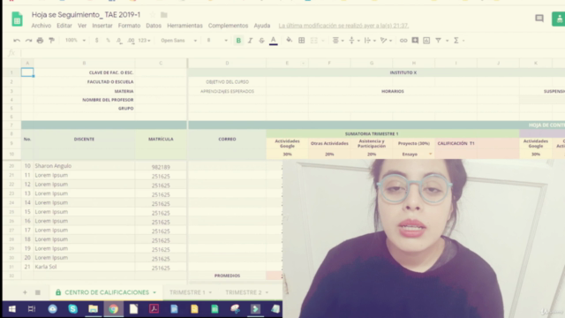
Task: Click the formula bar input
Action: [292, 53]
